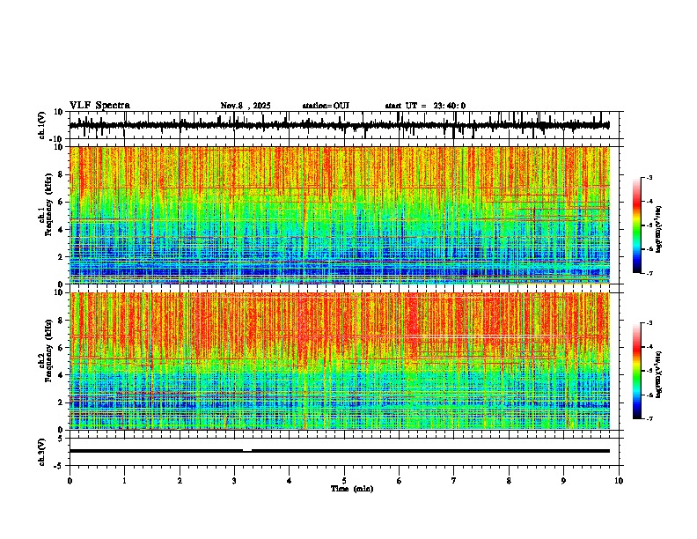Viewport: 697px width, 539px height.
Task: Click the ch.2 colorbar log(PSD) unit label
Action: [x=659, y=373]
